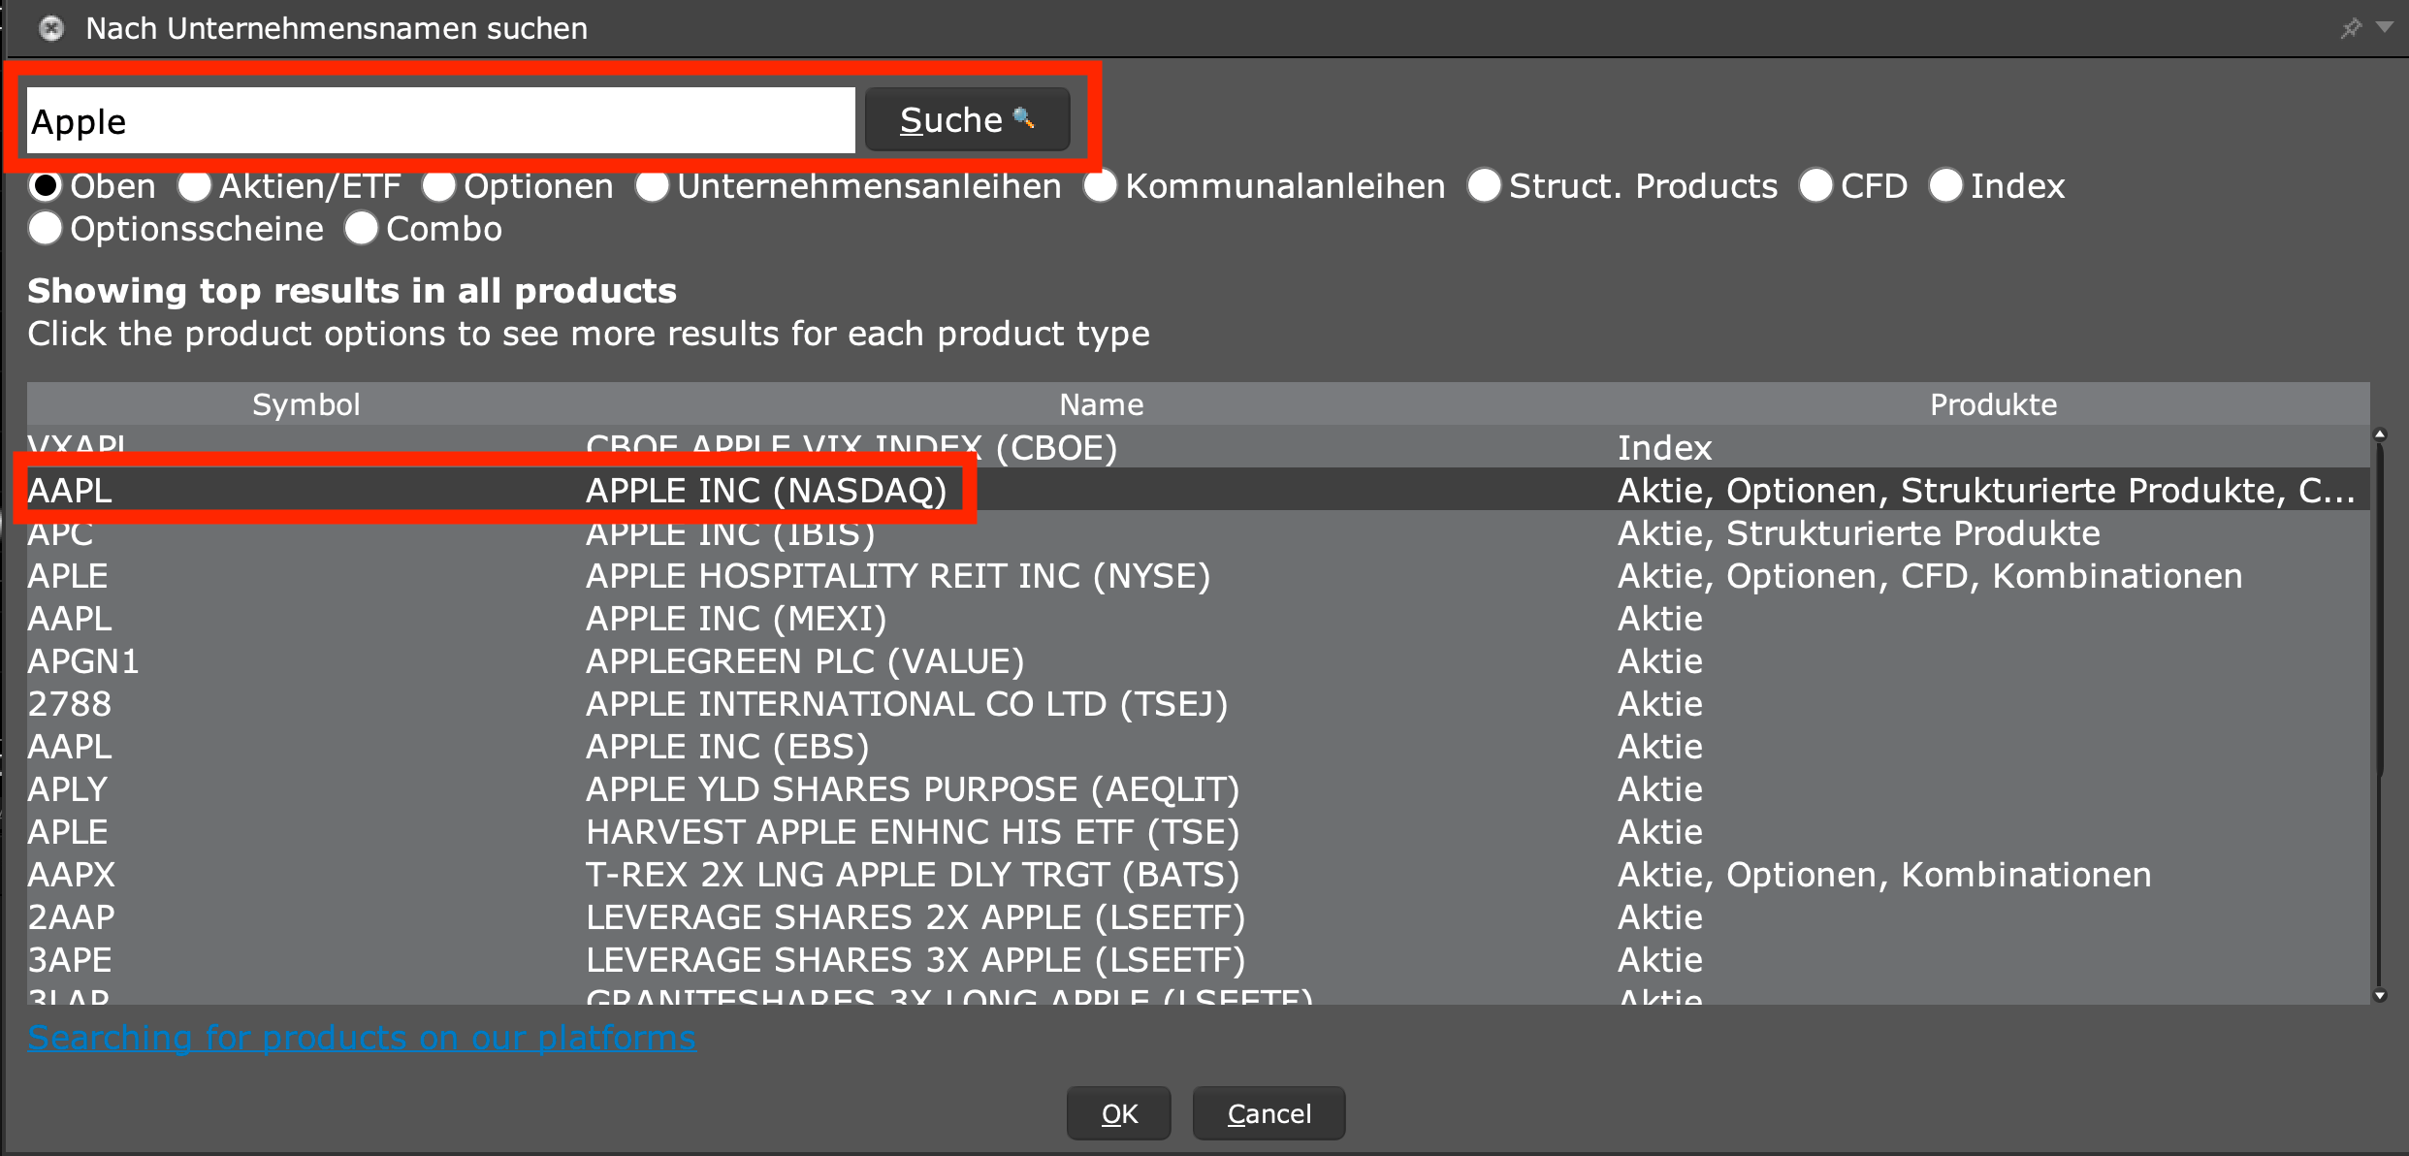Click the Symbol column header
Screen dimensions: 2409x1156
click(x=305, y=403)
